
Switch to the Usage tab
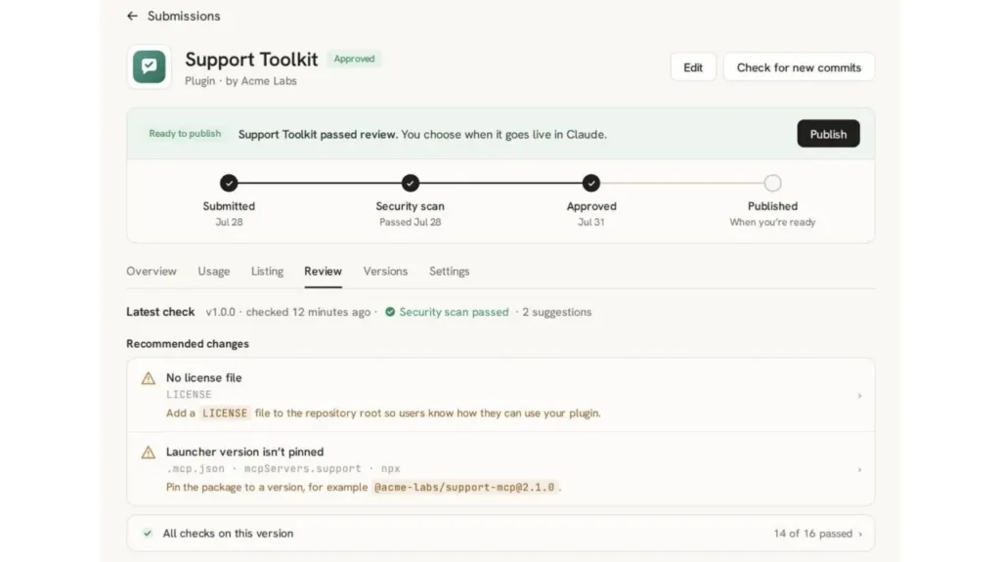point(214,271)
